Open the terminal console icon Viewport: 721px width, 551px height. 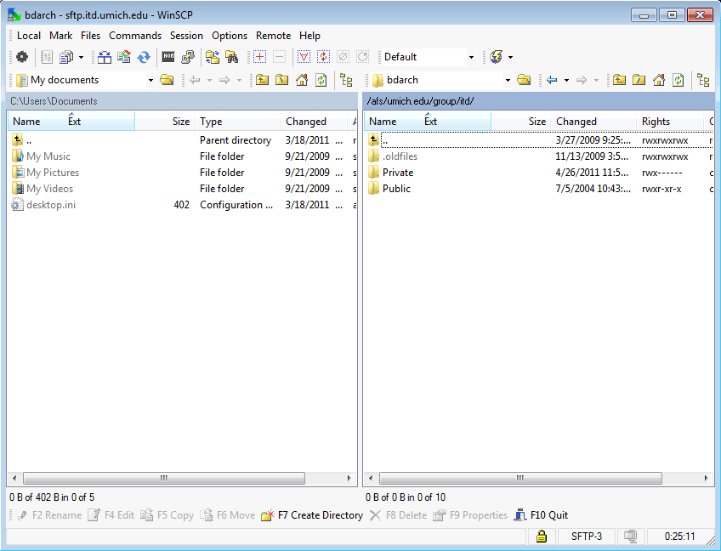[168, 57]
